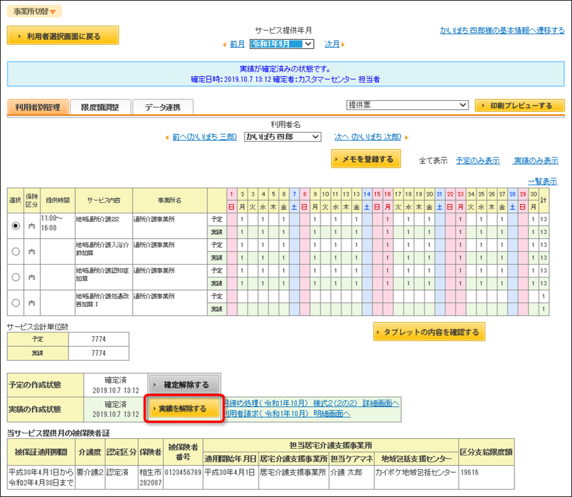Open the 事業所切替 dropdown
Screen dimensions: 572x497
pos(34,11)
